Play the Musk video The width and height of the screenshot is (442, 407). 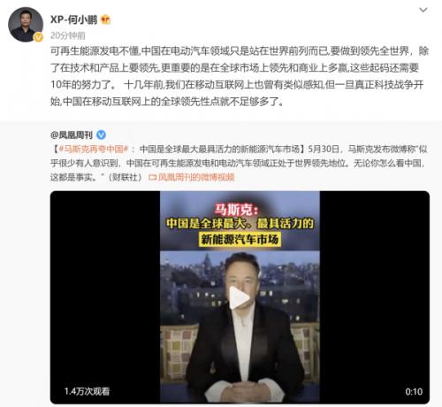tap(240, 298)
